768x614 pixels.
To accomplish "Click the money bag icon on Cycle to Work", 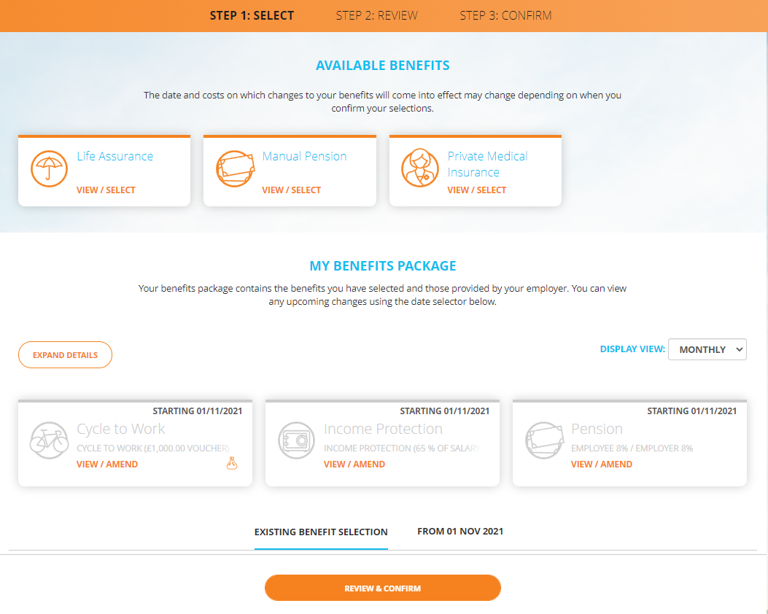I will [232, 463].
